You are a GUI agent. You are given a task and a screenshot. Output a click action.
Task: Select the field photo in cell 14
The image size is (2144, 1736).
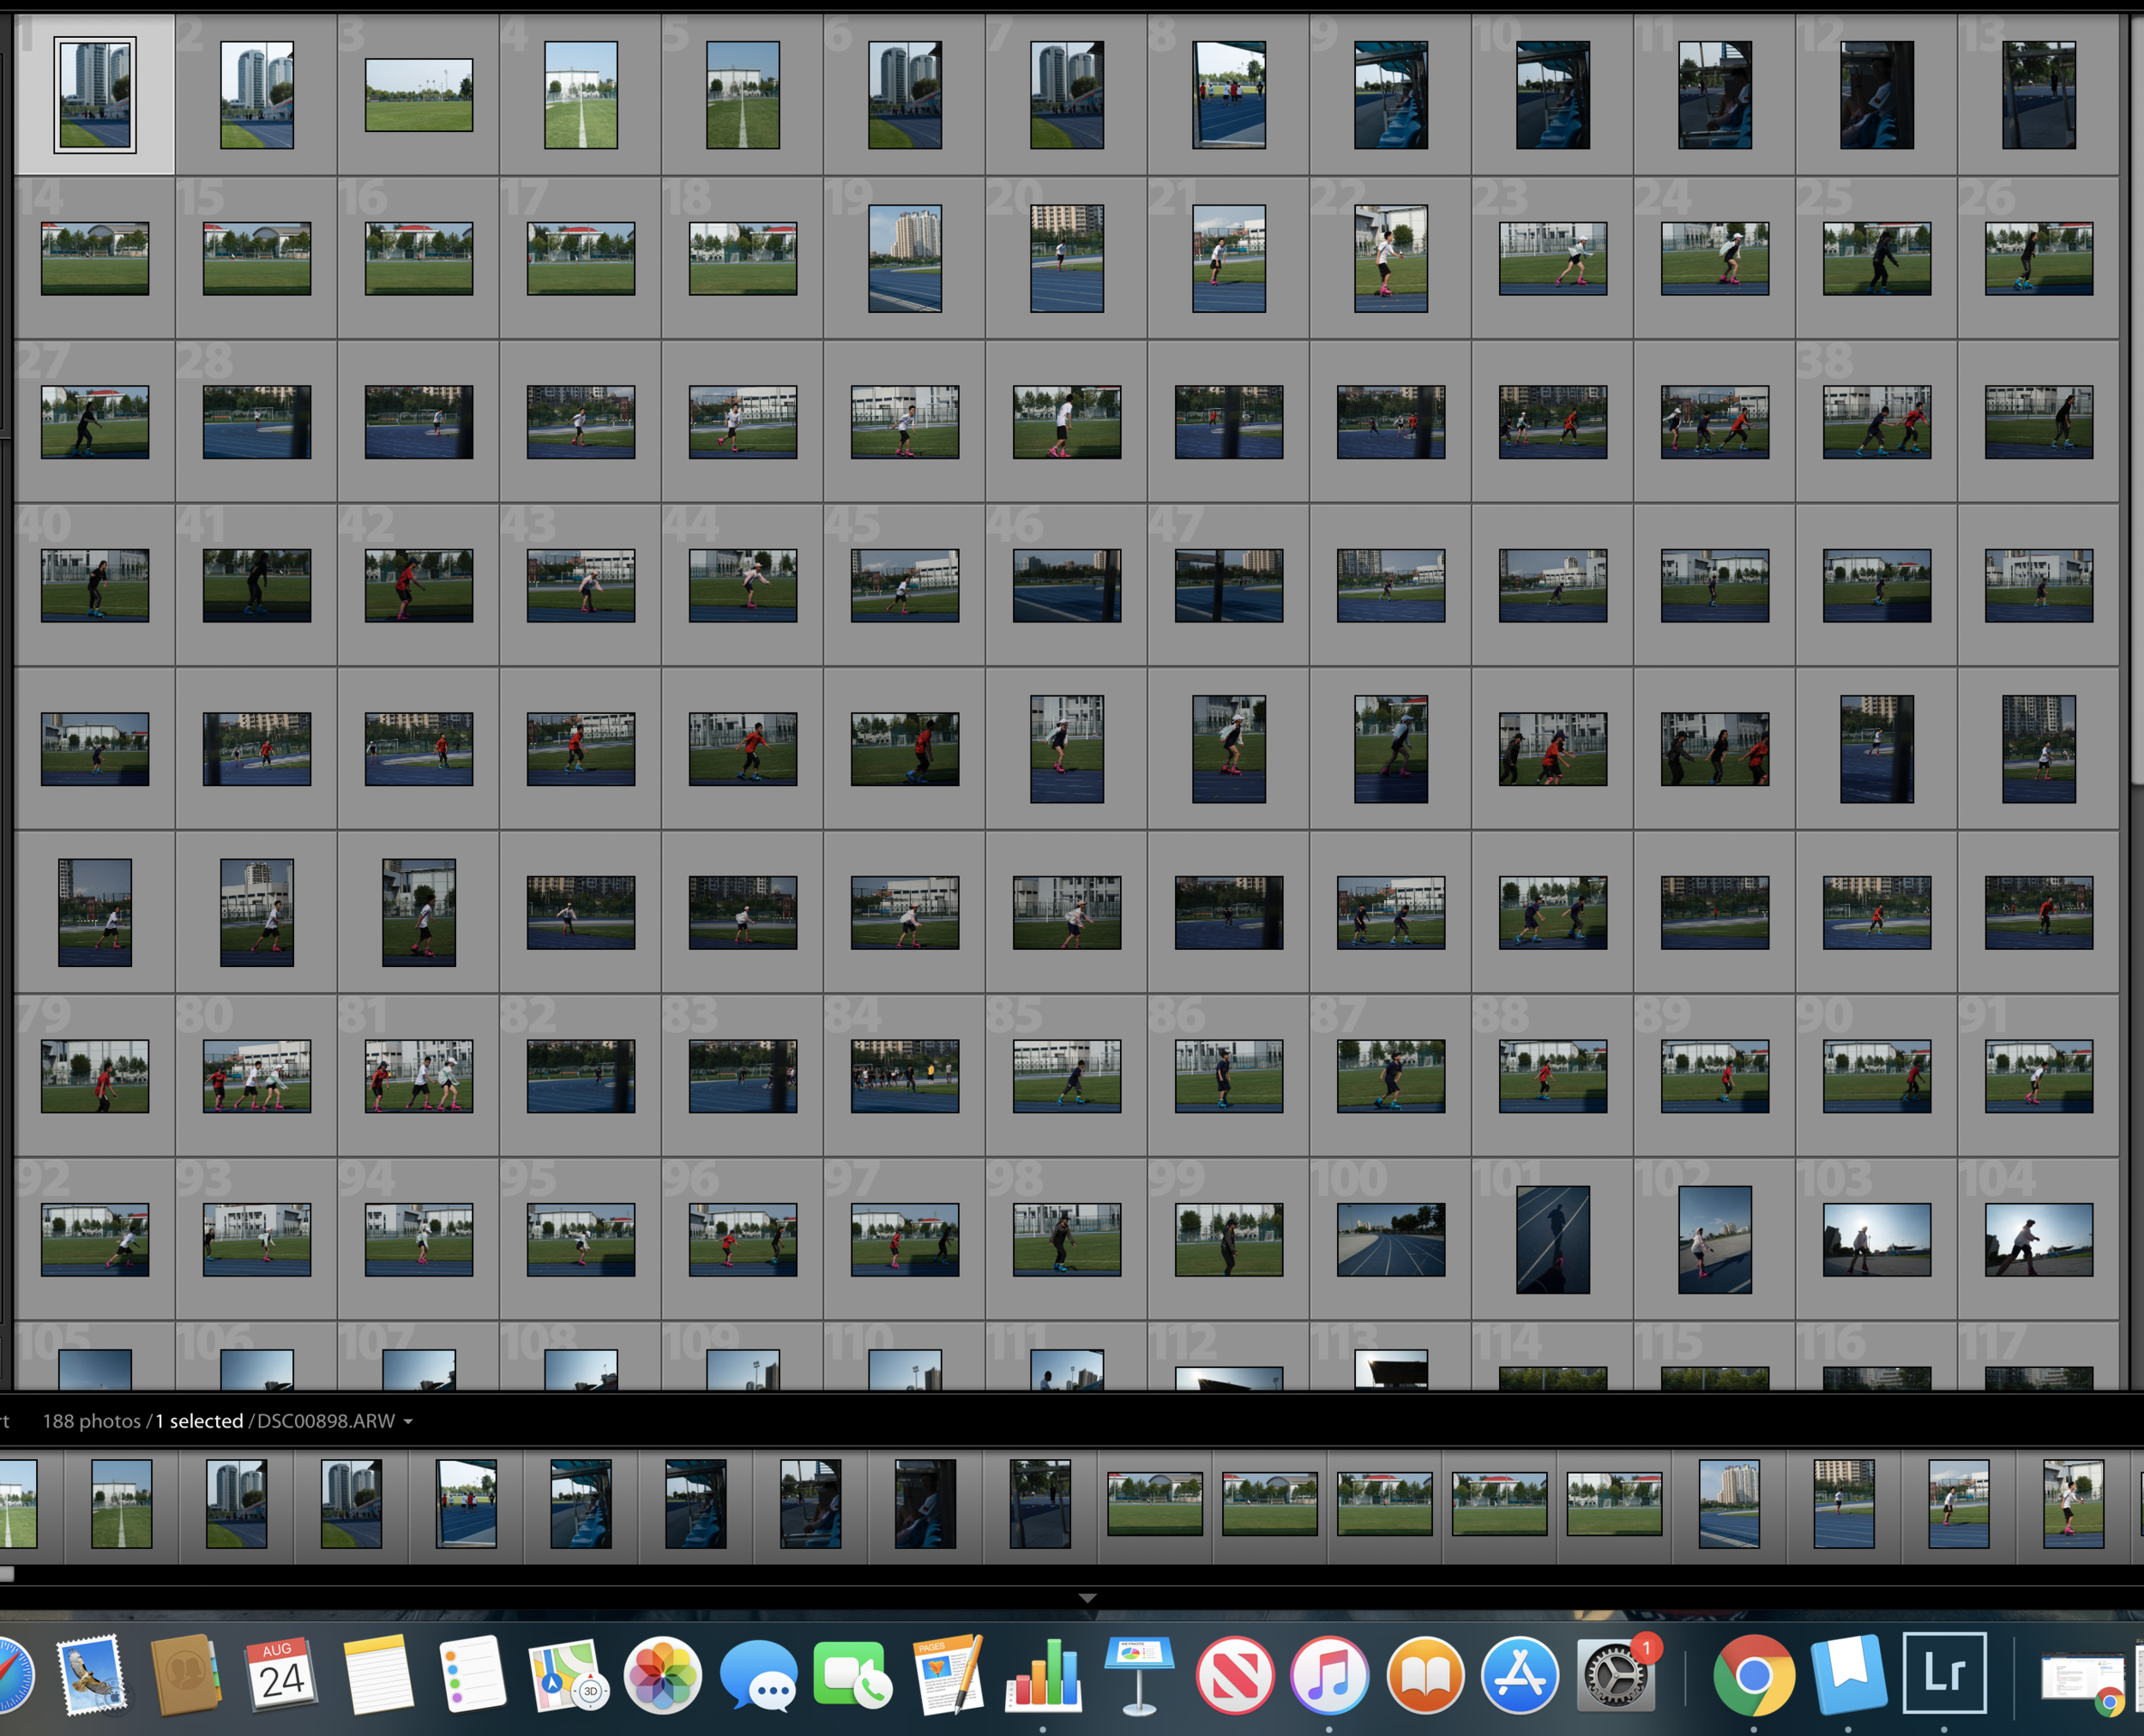point(95,258)
